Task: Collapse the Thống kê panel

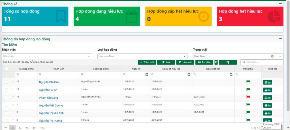Action: pyautogui.click(x=280, y=3)
